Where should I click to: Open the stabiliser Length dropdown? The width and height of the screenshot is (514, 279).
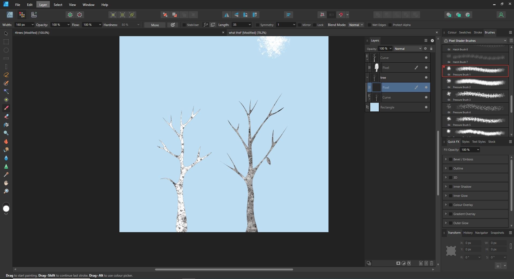tap(250, 25)
